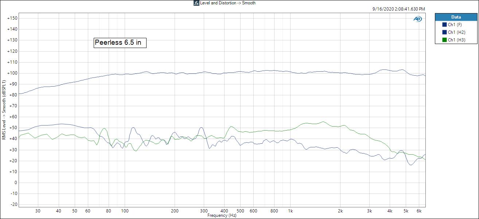Click the 6k frequency-axis label
The width and height of the screenshot is (479, 219).
coord(420,211)
